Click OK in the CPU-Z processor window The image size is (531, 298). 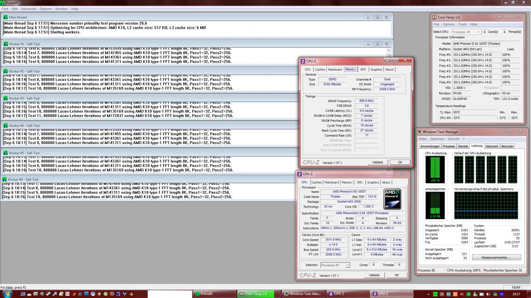coord(396,275)
